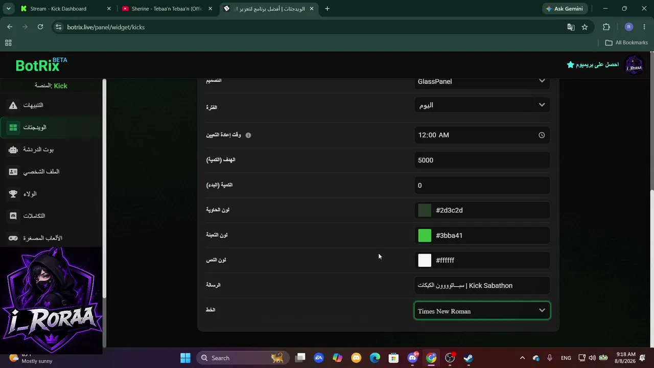Switch to Stream - Kick Dashboard tab

click(x=59, y=9)
